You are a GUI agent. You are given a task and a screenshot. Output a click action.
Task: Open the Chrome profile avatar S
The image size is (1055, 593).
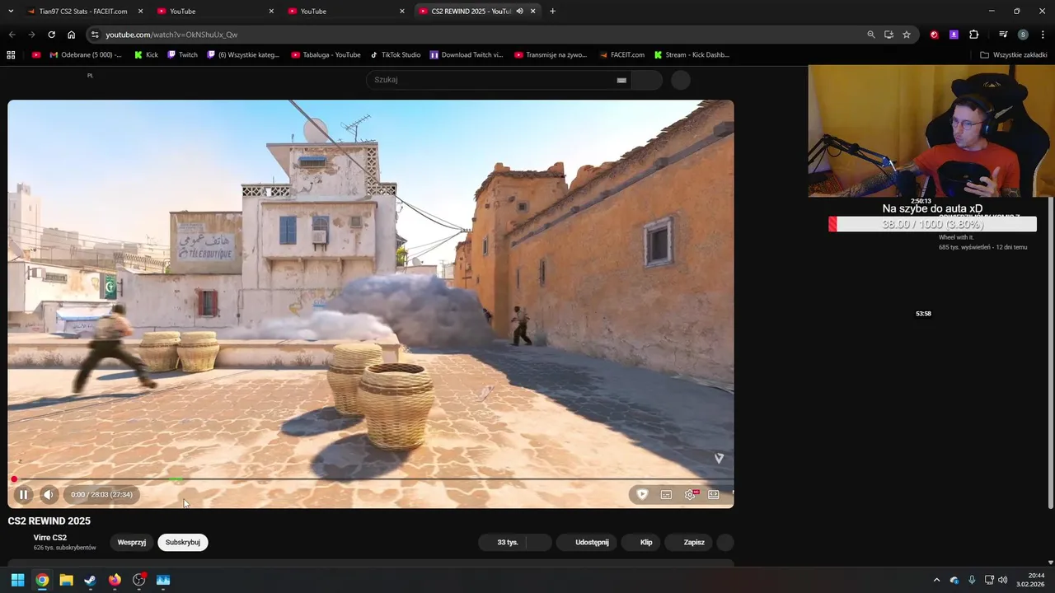coord(1023,35)
